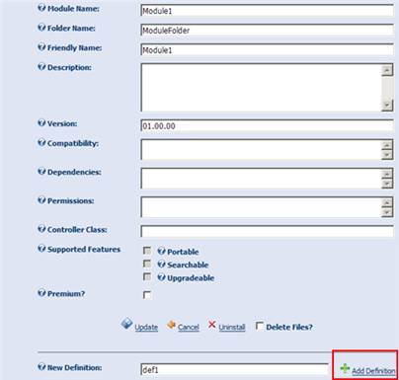Image resolution: width=399 pixels, height=380 pixels.
Task: Click the Upgradeable label text
Action: 191,278
